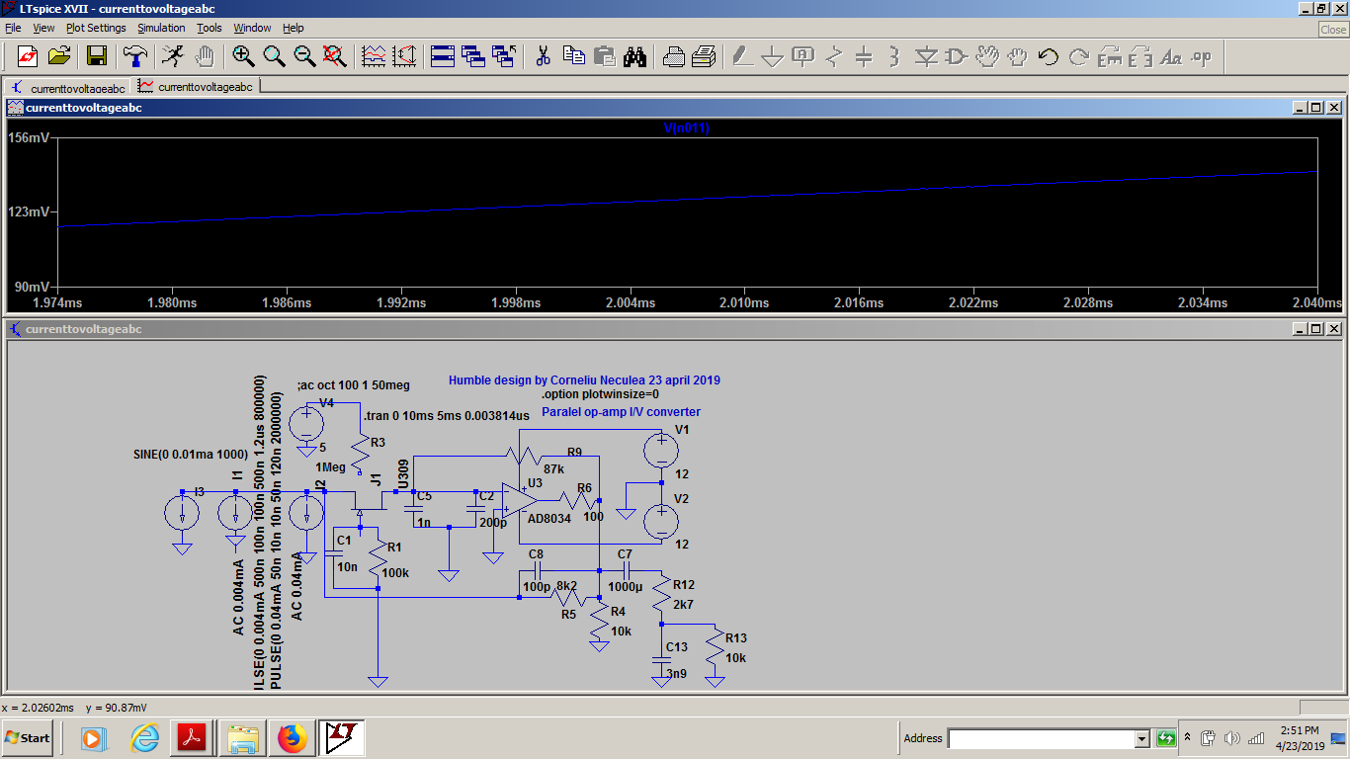The width and height of the screenshot is (1350, 759).
Task: Click the Pick Visible Traces icon
Action: point(374,55)
